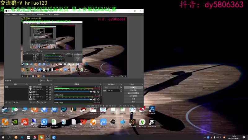The width and height of the screenshot is (248, 140).
Task: Move source up in Sources panel
Action: [42, 102]
